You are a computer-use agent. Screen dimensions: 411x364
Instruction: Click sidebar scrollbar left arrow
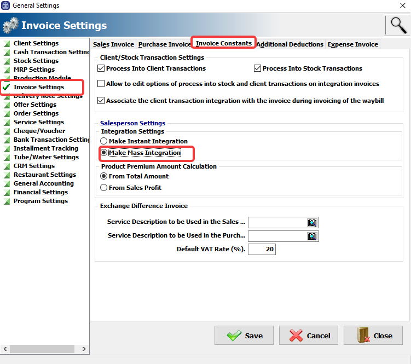(5, 349)
